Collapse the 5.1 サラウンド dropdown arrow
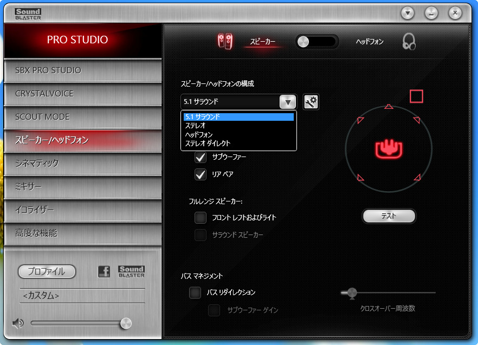Image resolution: width=478 pixels, height=345 pixels. tap(288, 102)
